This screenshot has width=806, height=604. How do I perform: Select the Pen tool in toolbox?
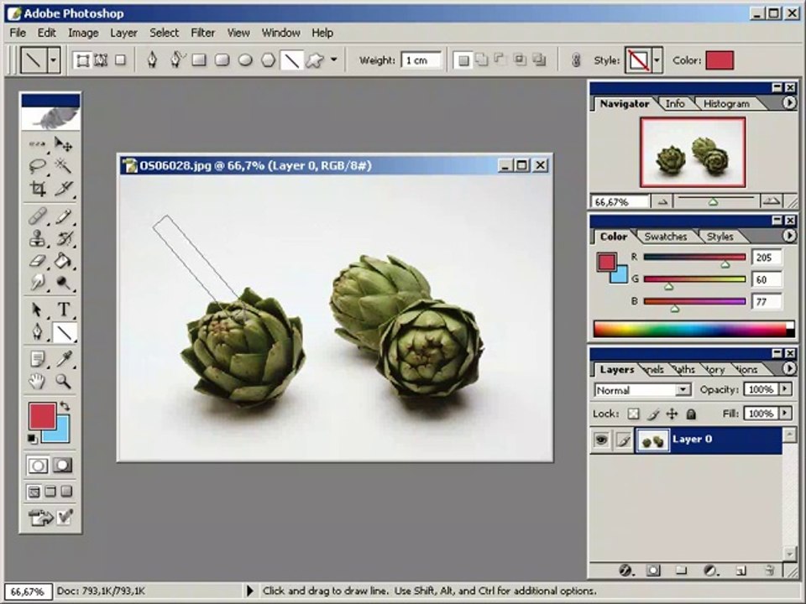pyautogui.click(x=38, y=332)
